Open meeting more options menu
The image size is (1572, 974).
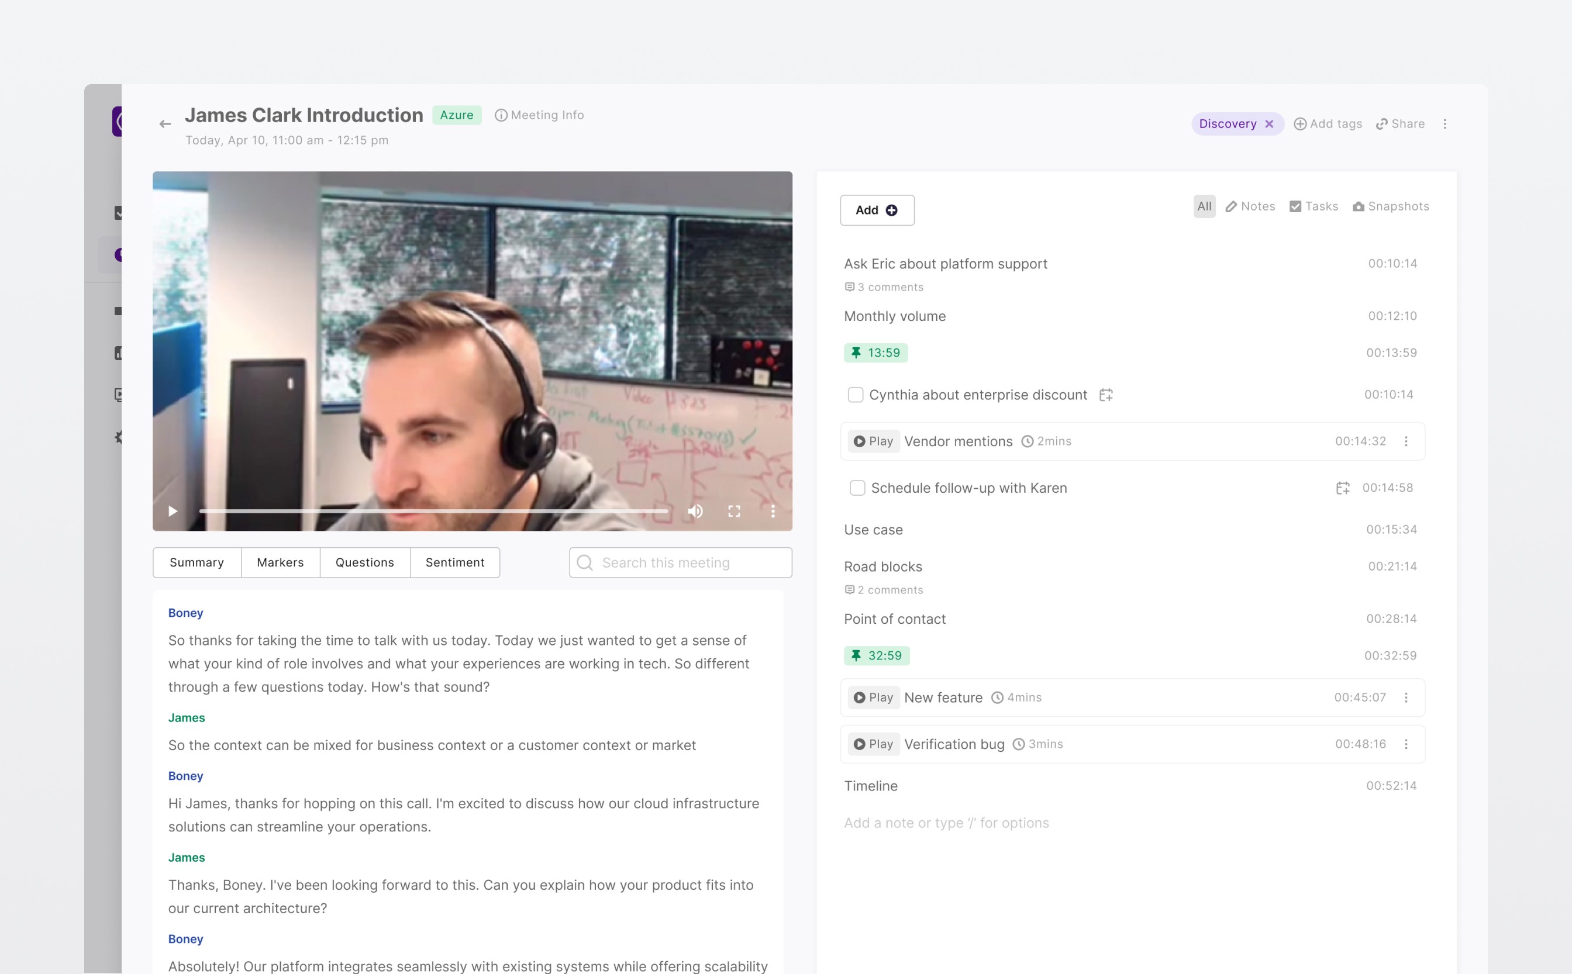pyautogui.click(x=1445, y=124)
